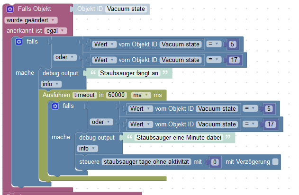
Task: Select staubsauger tage ohne aktivität object field
Action: [146, 162]
